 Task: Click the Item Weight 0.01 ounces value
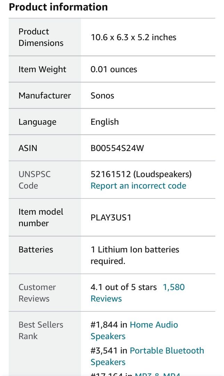(x=114, y=69)
